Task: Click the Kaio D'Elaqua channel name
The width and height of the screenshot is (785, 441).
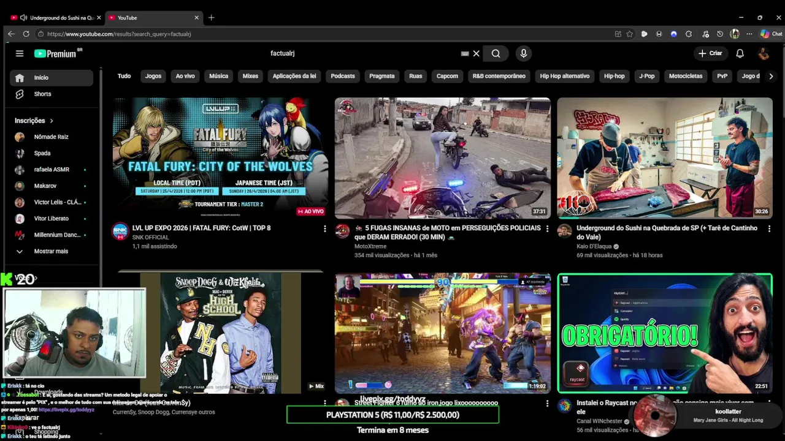Action: [594, 246]
